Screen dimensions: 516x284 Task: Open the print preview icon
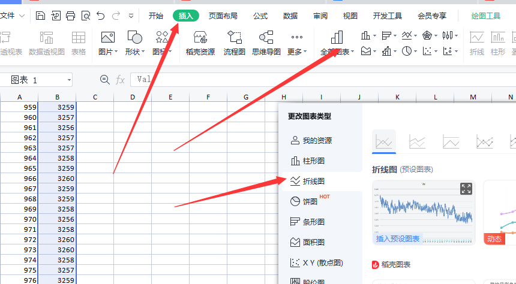coord(86,16)
